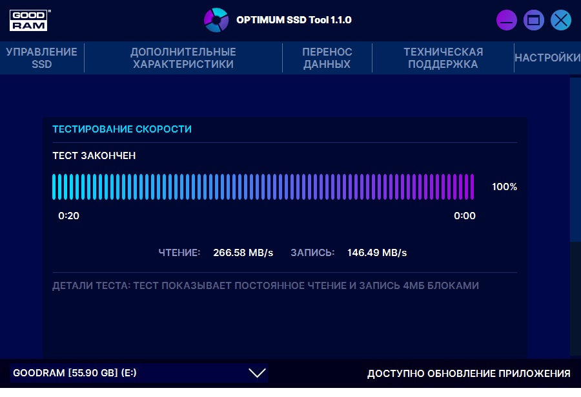Click the Тест закончен status text

click(x=94, y=155)
